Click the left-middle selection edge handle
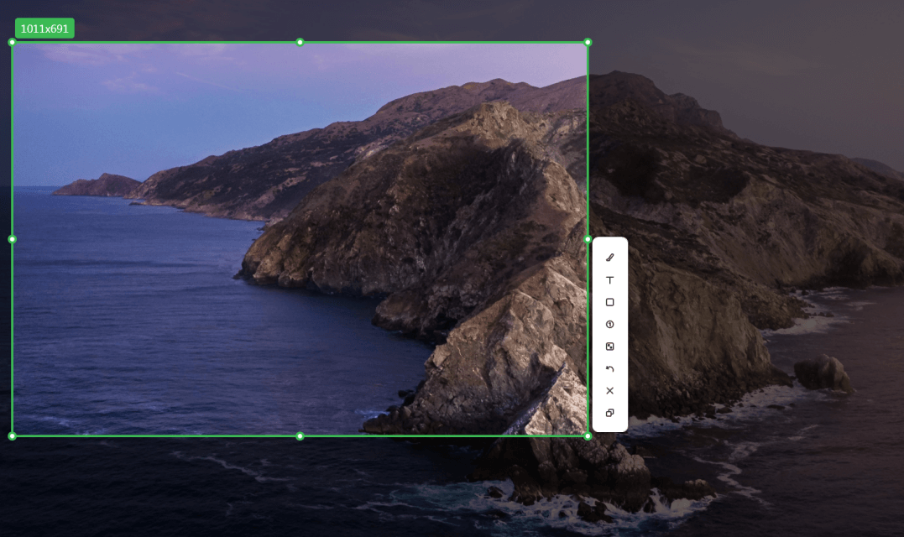The height and width of the screenshot is (537, 904). pos(12,239)
